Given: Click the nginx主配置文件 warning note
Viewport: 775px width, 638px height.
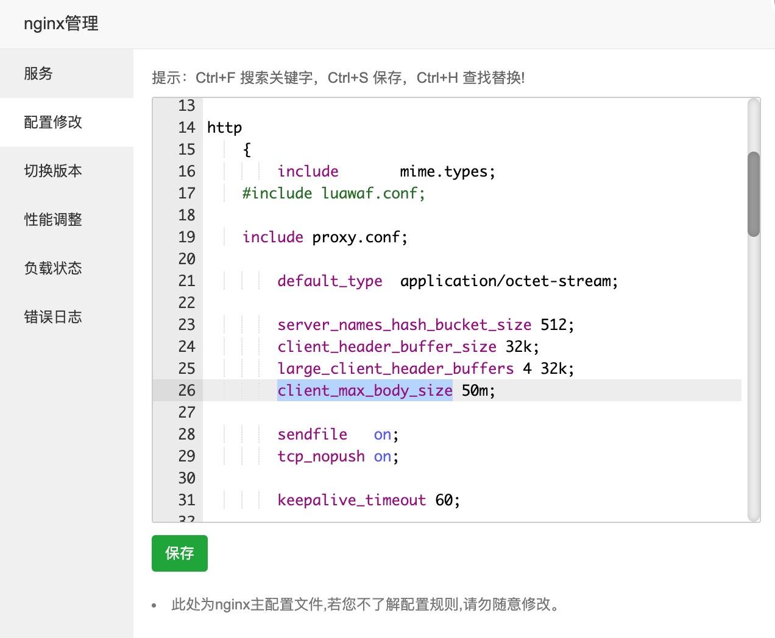Looking at the screenshot, I should pyautogui.click(x=365, y=605).
